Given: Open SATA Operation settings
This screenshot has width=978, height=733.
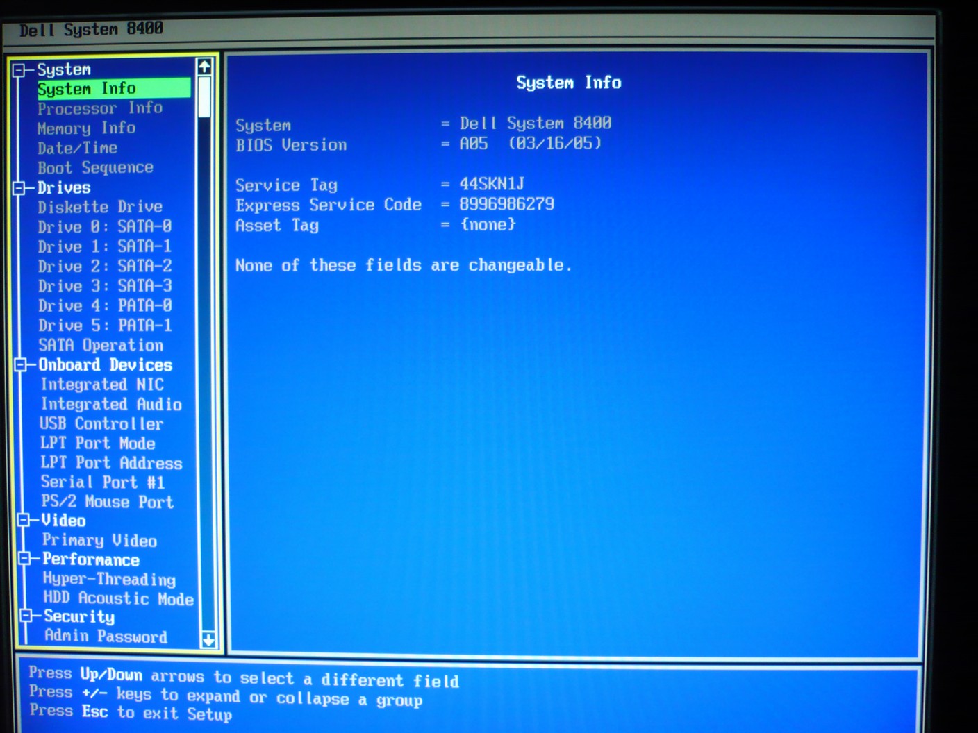Looking at the screenshot, I should [101, 346].
